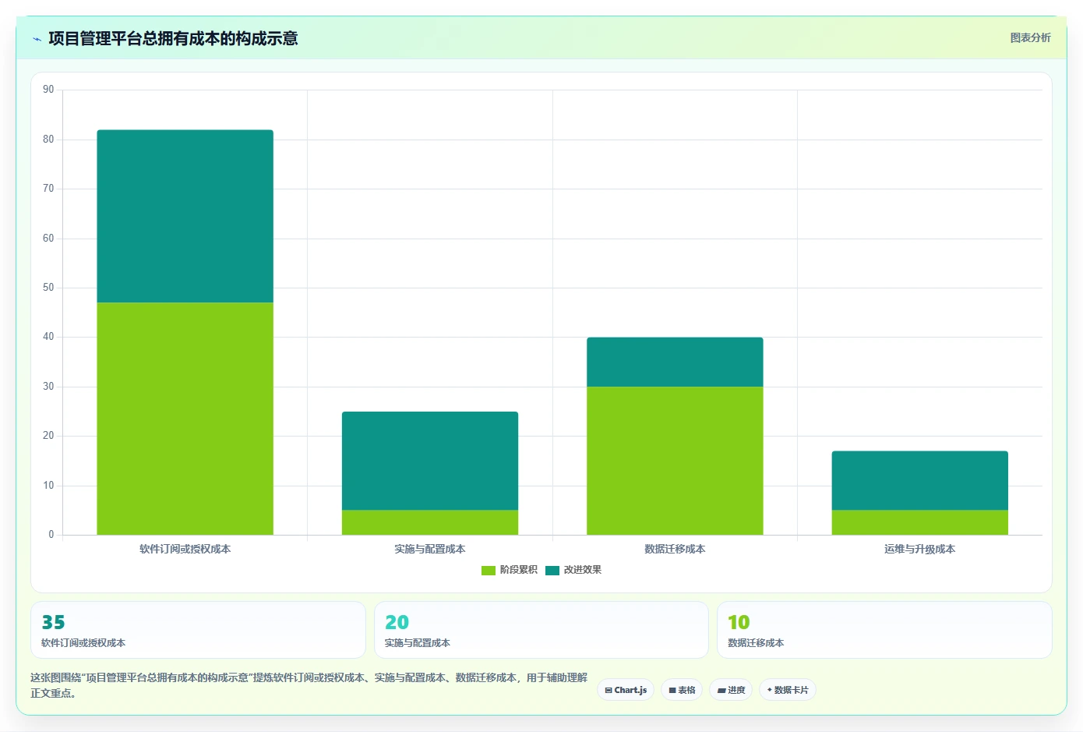Click the y-axis tick label 40
This screenshot has width=1083, height=732.
pos(48,337)
